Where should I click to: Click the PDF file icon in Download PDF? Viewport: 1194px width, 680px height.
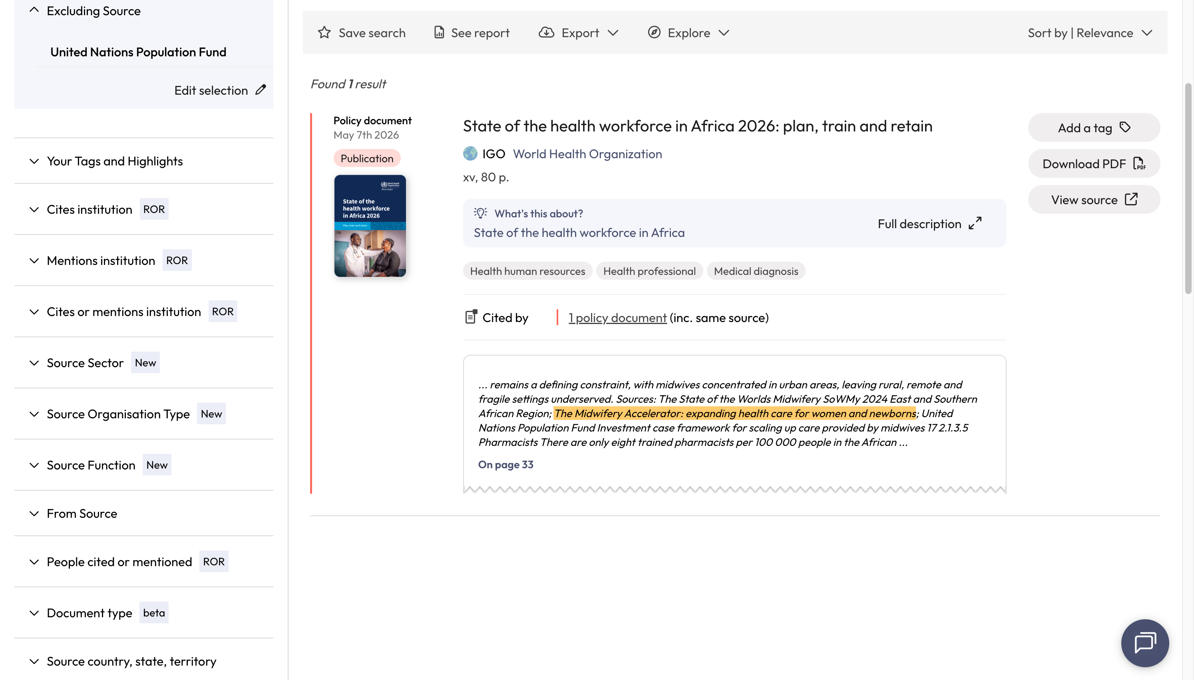(x=1139, y=163)
